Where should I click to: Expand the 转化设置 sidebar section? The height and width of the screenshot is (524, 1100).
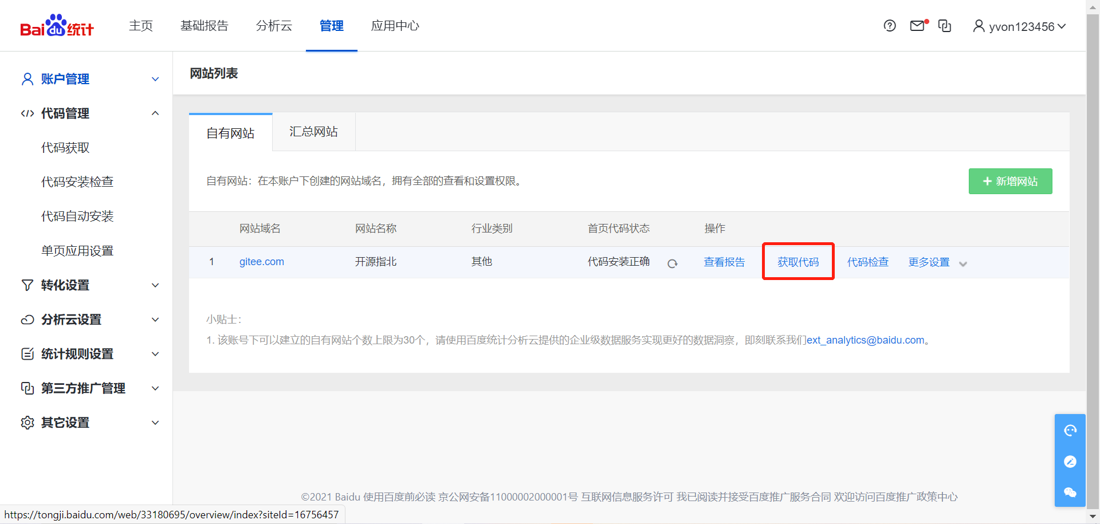click(155, 285)
